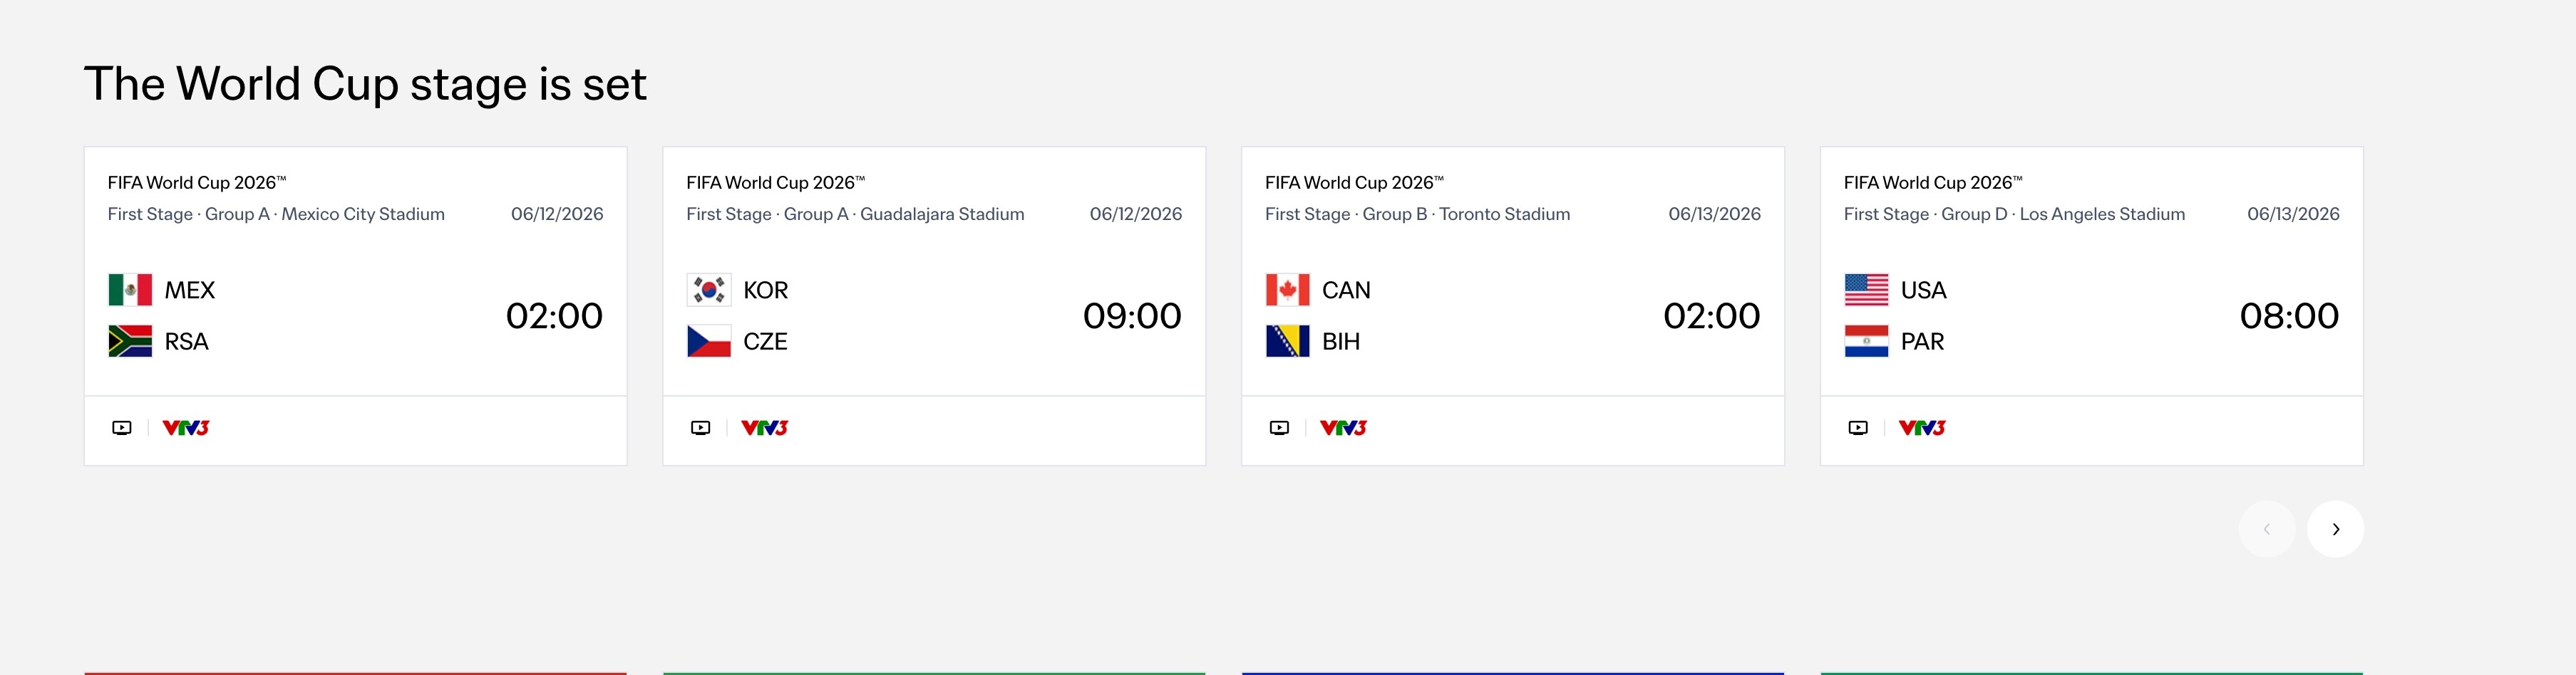Screen dimensions: 2576x675
Task: Click First Stage Group D Los Angeles Stadium text
Action: point(2013,214)
